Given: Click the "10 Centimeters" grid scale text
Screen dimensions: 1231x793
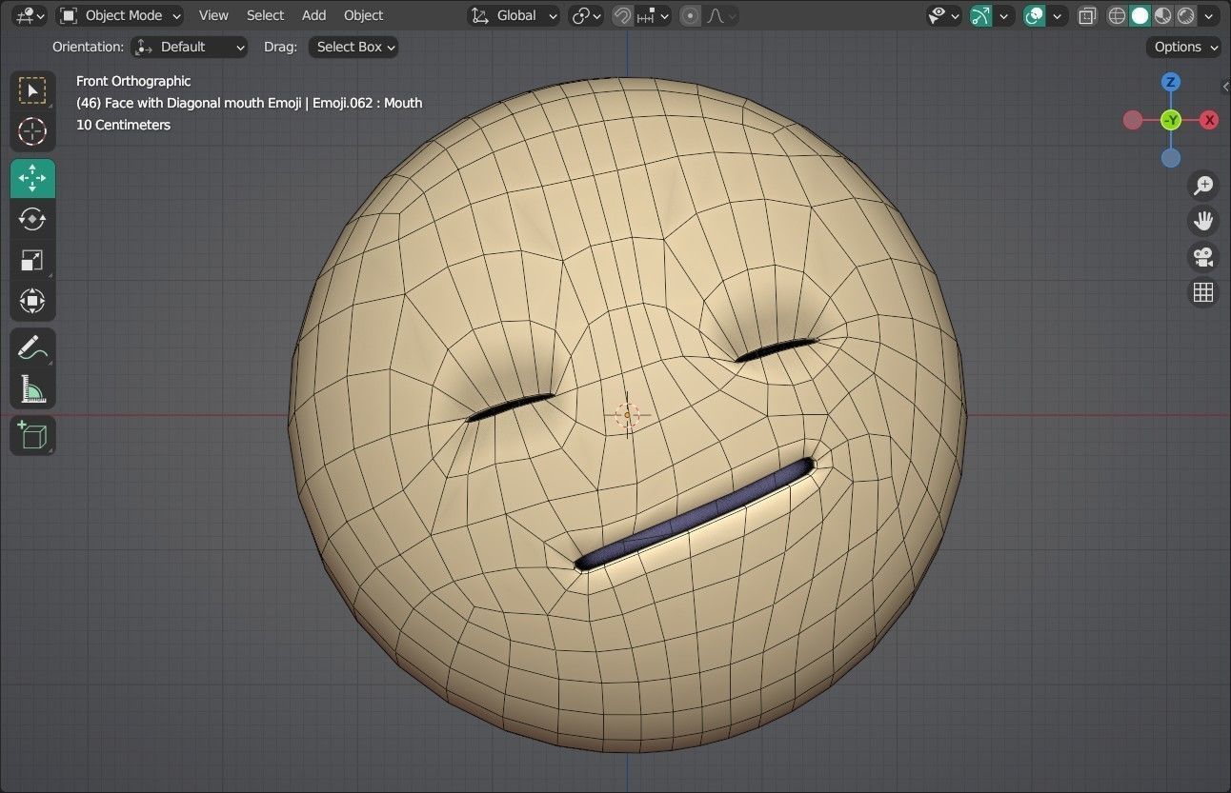Looking at the screenshot, I should click(x=123, y=125).
